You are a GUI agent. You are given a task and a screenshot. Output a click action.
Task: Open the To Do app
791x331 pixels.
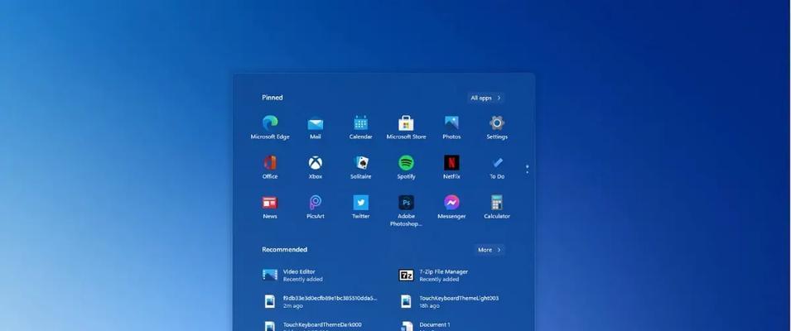coord(497,167)
